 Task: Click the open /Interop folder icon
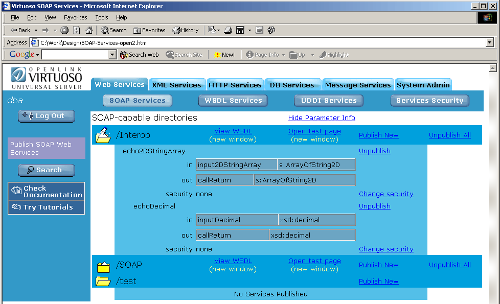pyautogui.click(x=103, y=135)
